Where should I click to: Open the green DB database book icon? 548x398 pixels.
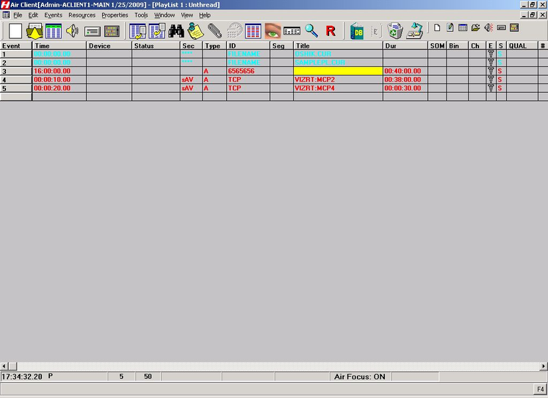point(358,31)
